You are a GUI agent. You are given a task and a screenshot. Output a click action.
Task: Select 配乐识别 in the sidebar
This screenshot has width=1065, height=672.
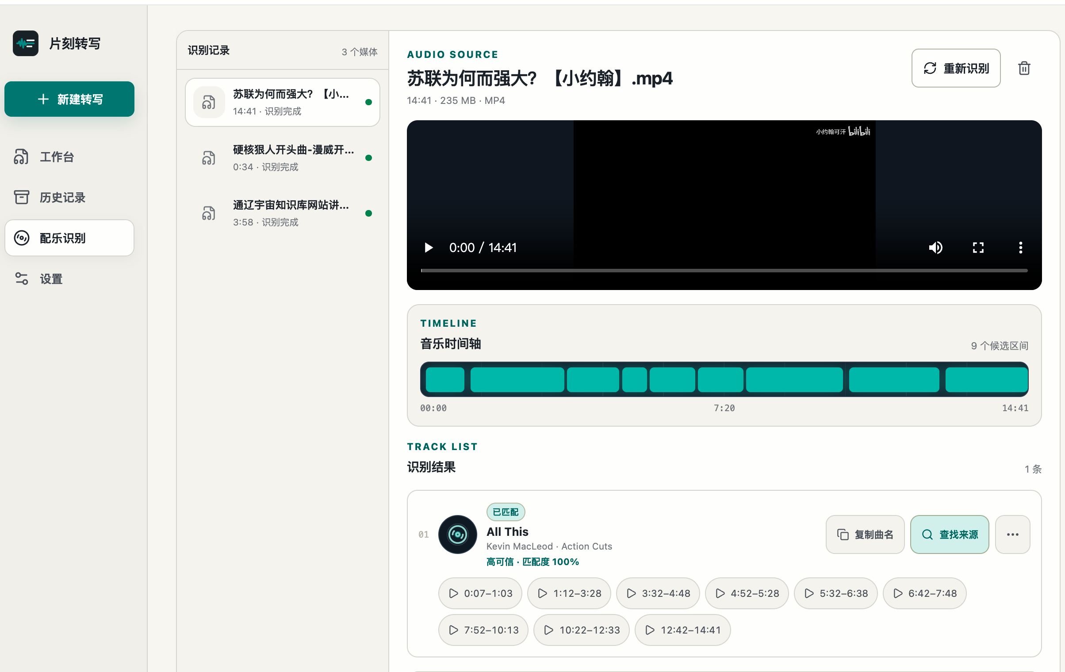(69, 238)
